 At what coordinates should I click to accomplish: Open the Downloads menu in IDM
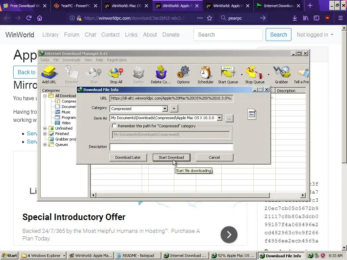coord(72,60)
